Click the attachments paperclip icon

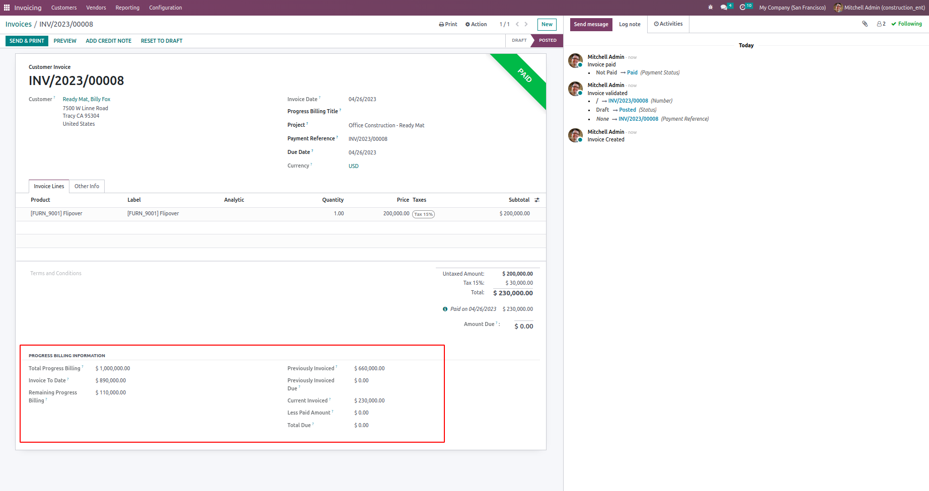click(x=865, y=24)
